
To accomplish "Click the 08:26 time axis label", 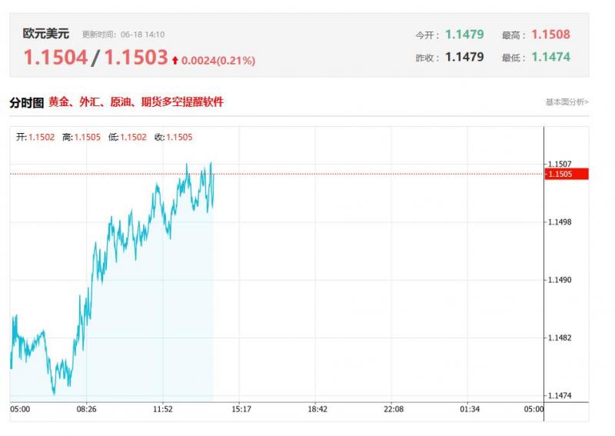I will coord(86,409).
